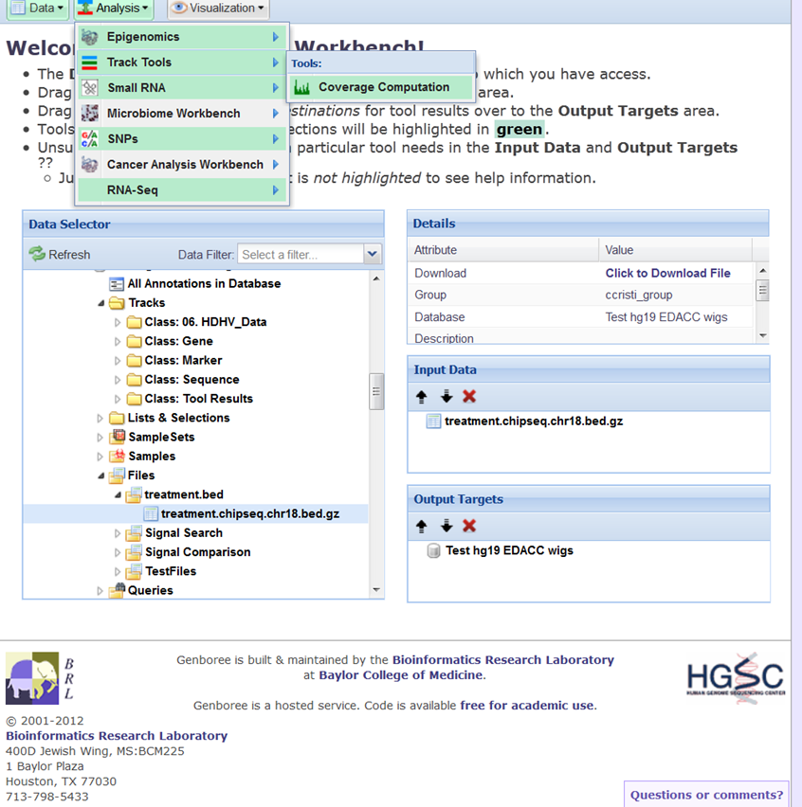802x807 pixels.
Task: Select Coverage Computation tool
Action: (x=383, y=87)
